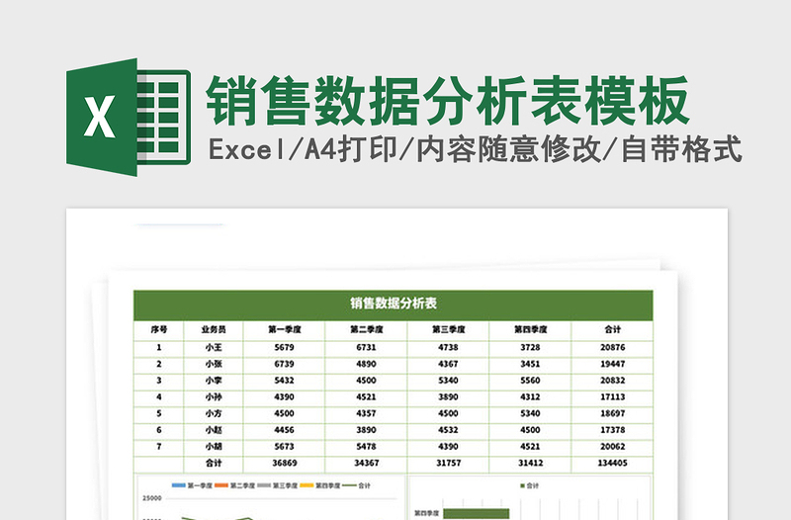Select the 第四季度 table column header
Viewport: 791px width, 520px height.
(531, 330)
